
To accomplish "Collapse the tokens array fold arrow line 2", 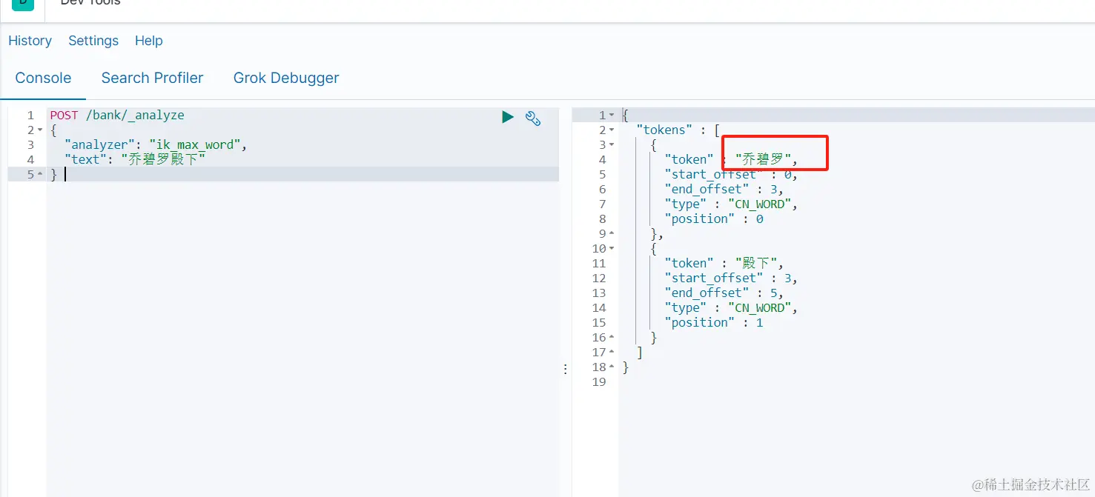I will tap(612, 130).
